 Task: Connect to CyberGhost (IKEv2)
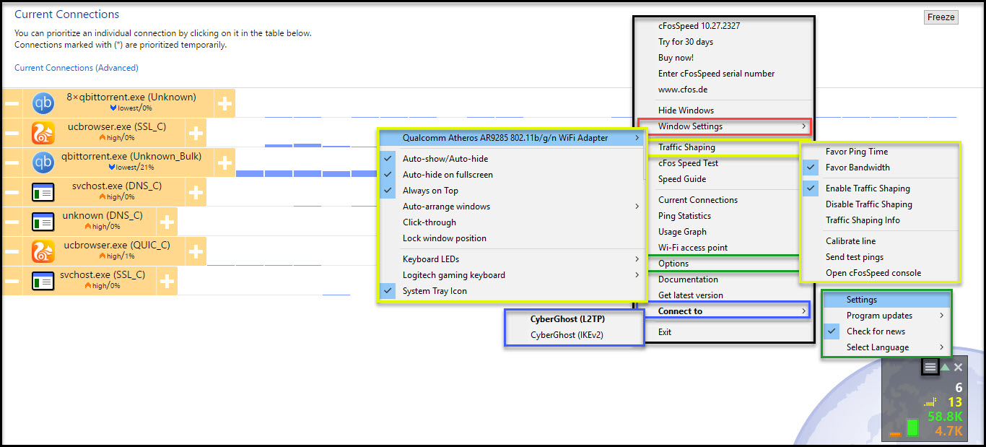(x=574, y=335)
